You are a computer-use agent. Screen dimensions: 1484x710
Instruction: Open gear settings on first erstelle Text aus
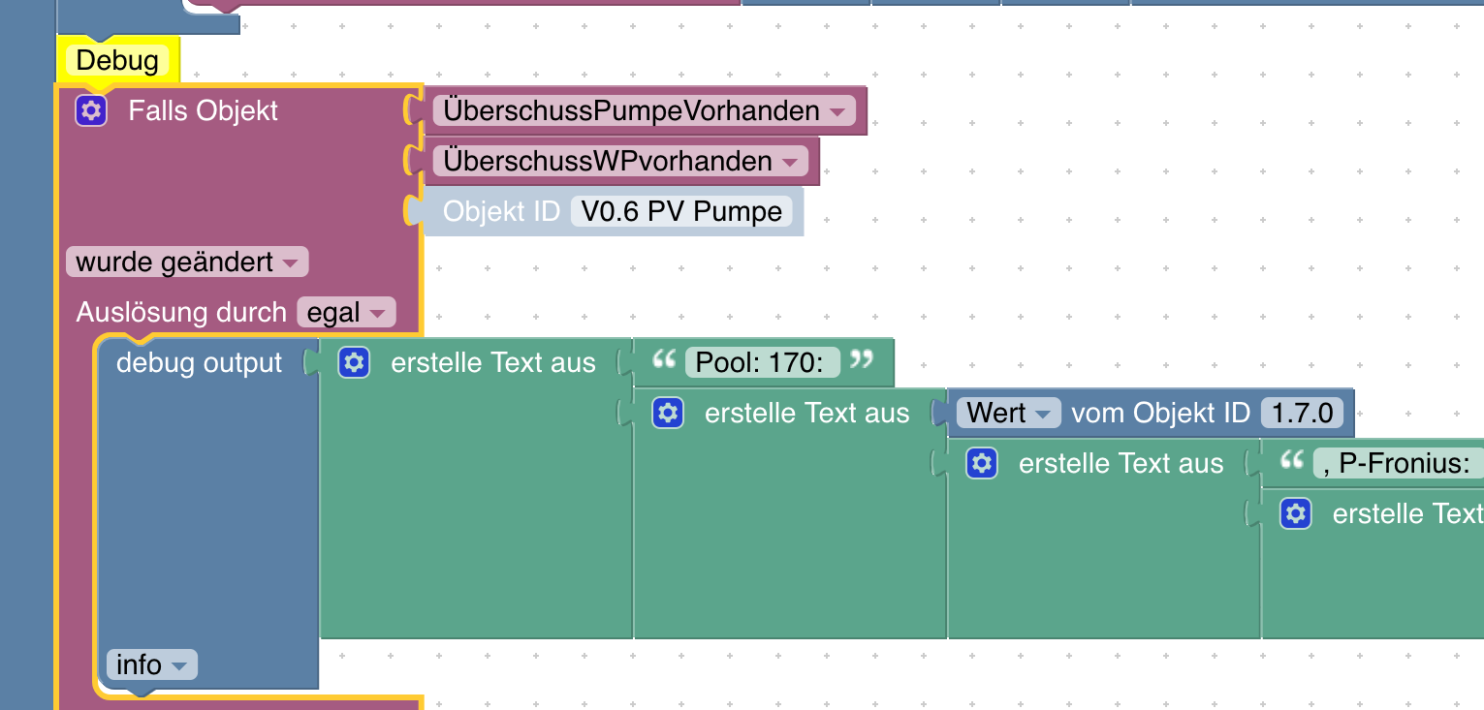354,363
